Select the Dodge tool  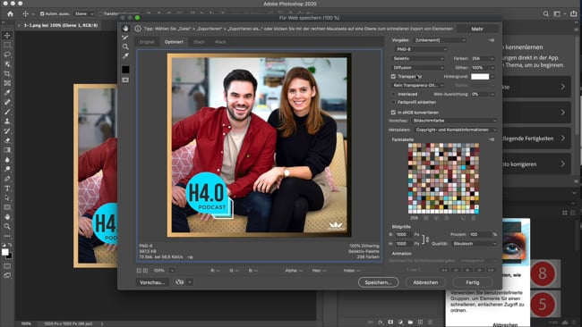(7, 169)
